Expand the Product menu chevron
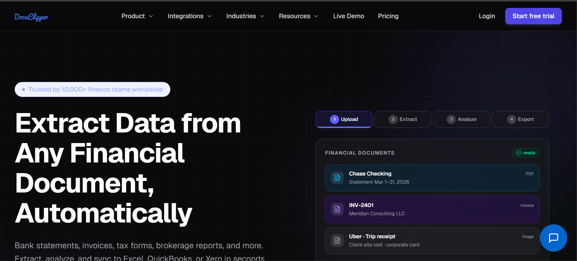The image size is (577, 261). tap(151, 16)
